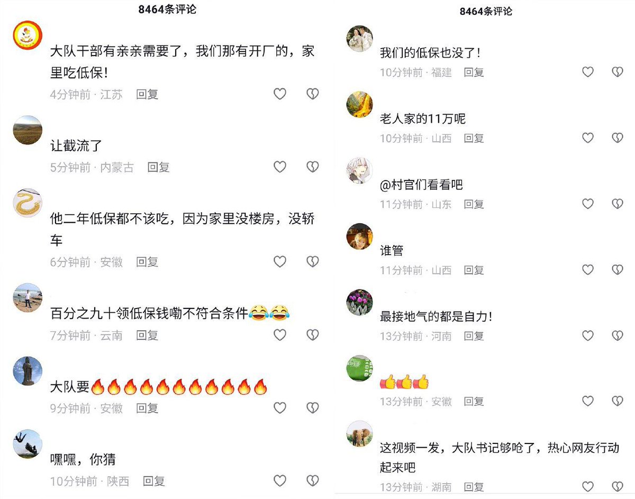The height and width of the screenshot is (499, 635).
Task: Like the @村官们看看吧 comment
Action: [x=588, y=204]
